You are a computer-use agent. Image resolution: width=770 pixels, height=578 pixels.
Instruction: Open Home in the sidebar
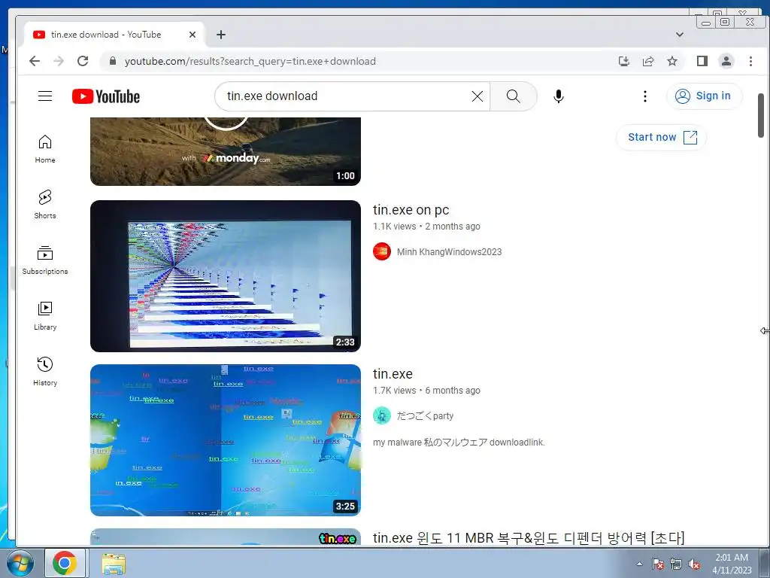click(x=45, y=149)
